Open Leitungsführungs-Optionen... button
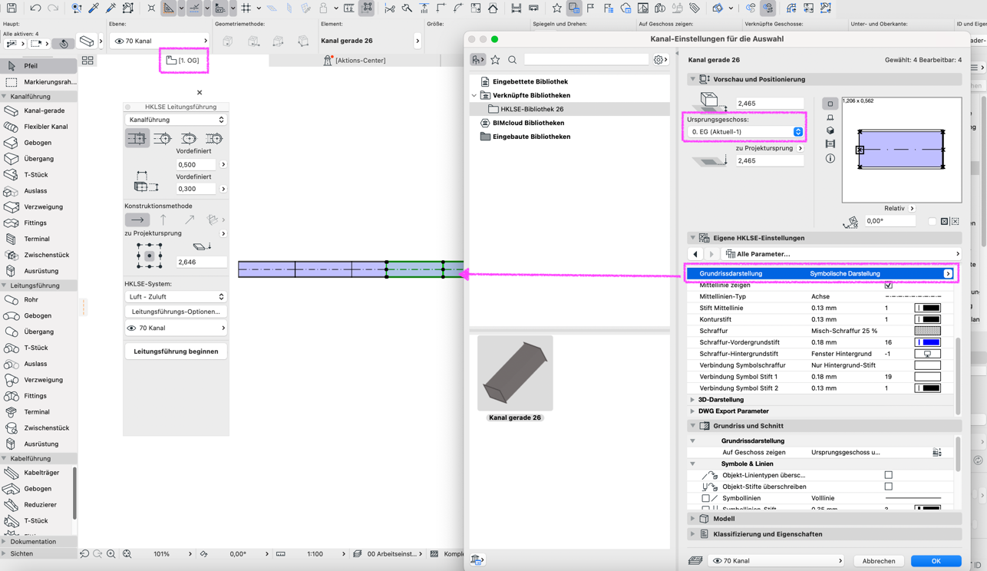Viewport: 987px width, 571px height. pos(176,312)
